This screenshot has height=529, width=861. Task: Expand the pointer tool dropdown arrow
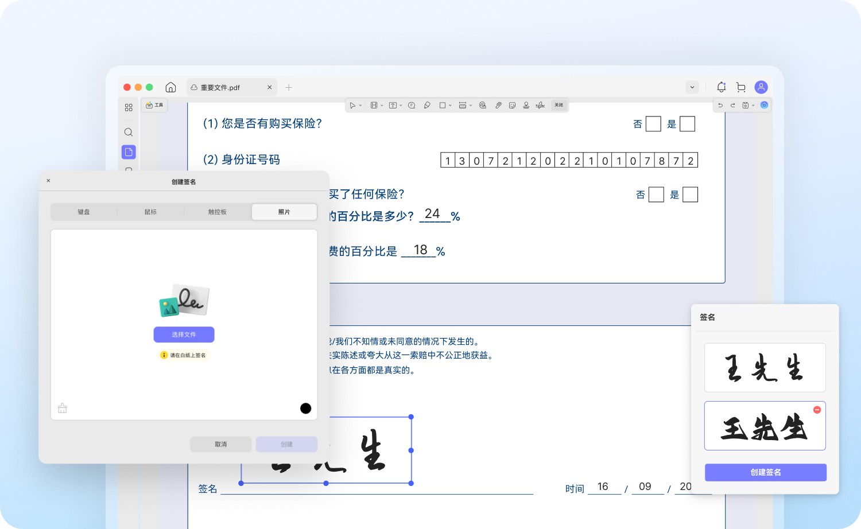click(360, 106)
